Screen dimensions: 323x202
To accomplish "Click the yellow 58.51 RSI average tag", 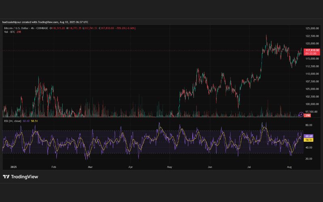I will coord(308,140).
